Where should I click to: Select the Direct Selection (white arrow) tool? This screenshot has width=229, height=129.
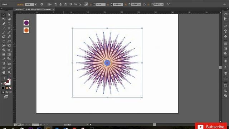tap(9, 15)
